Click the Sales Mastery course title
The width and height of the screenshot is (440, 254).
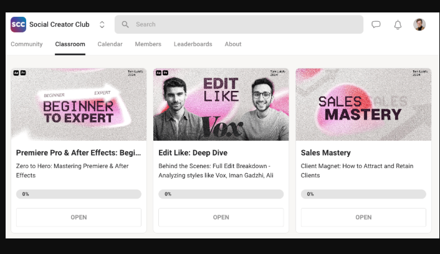[325, 153]
